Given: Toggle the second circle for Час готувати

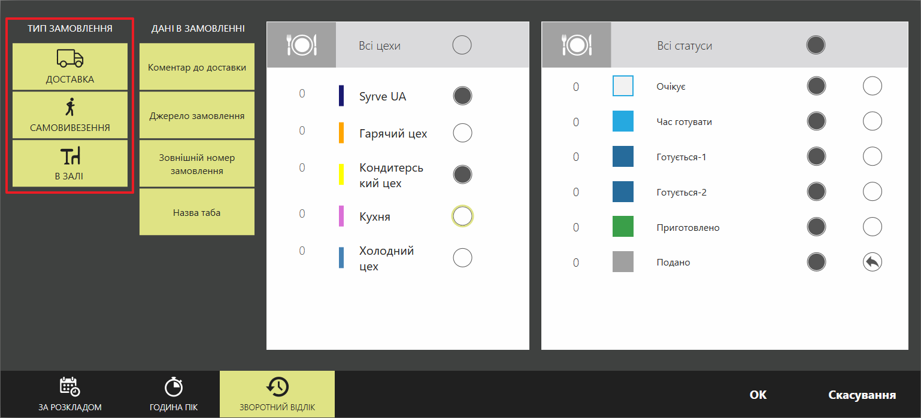Looking at the screenshot, I should [872, 121].
